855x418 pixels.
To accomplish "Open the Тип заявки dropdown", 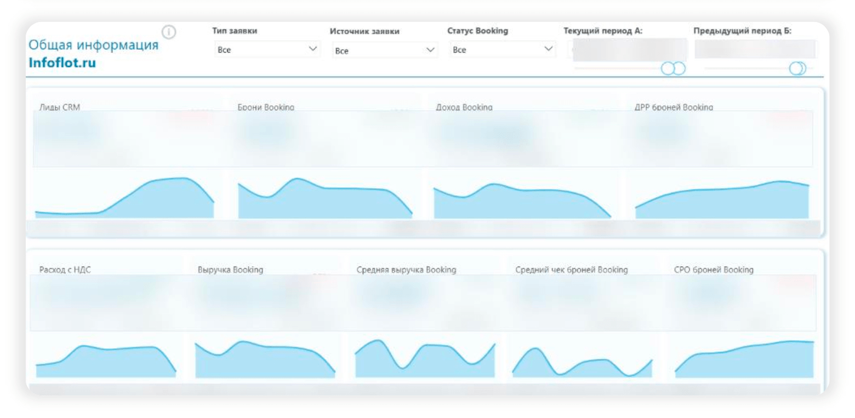I will [x=267, y=50].
